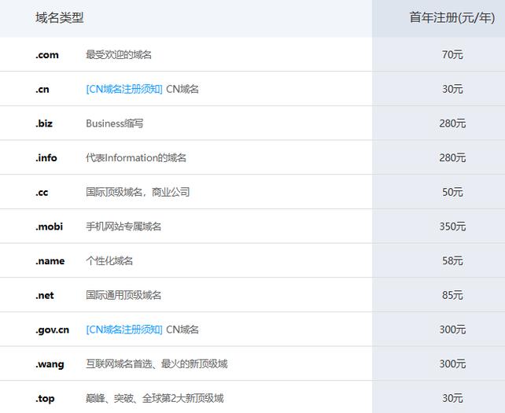This screenshot has height=413, width=505.
Task: Select the .com domain name
Action: tap(47, 55)
